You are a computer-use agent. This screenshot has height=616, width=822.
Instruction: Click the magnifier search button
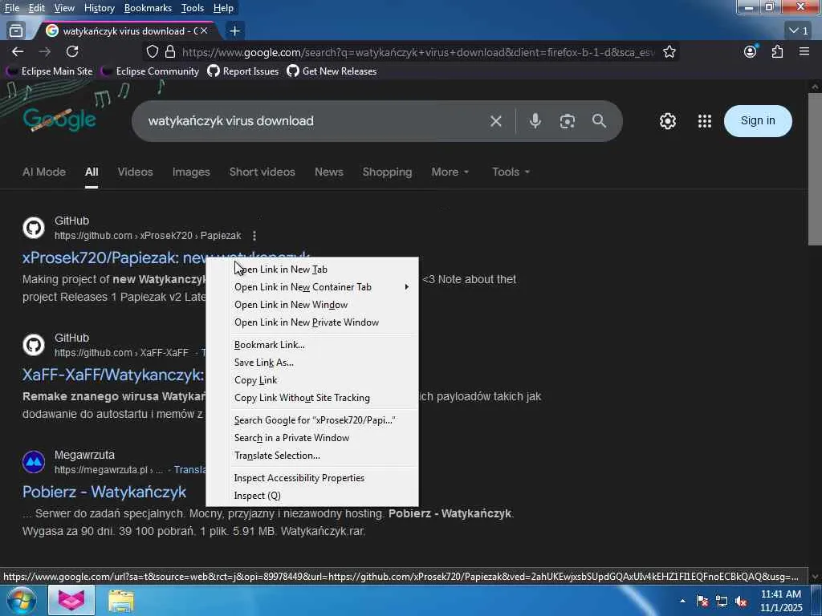coord(599,121)
